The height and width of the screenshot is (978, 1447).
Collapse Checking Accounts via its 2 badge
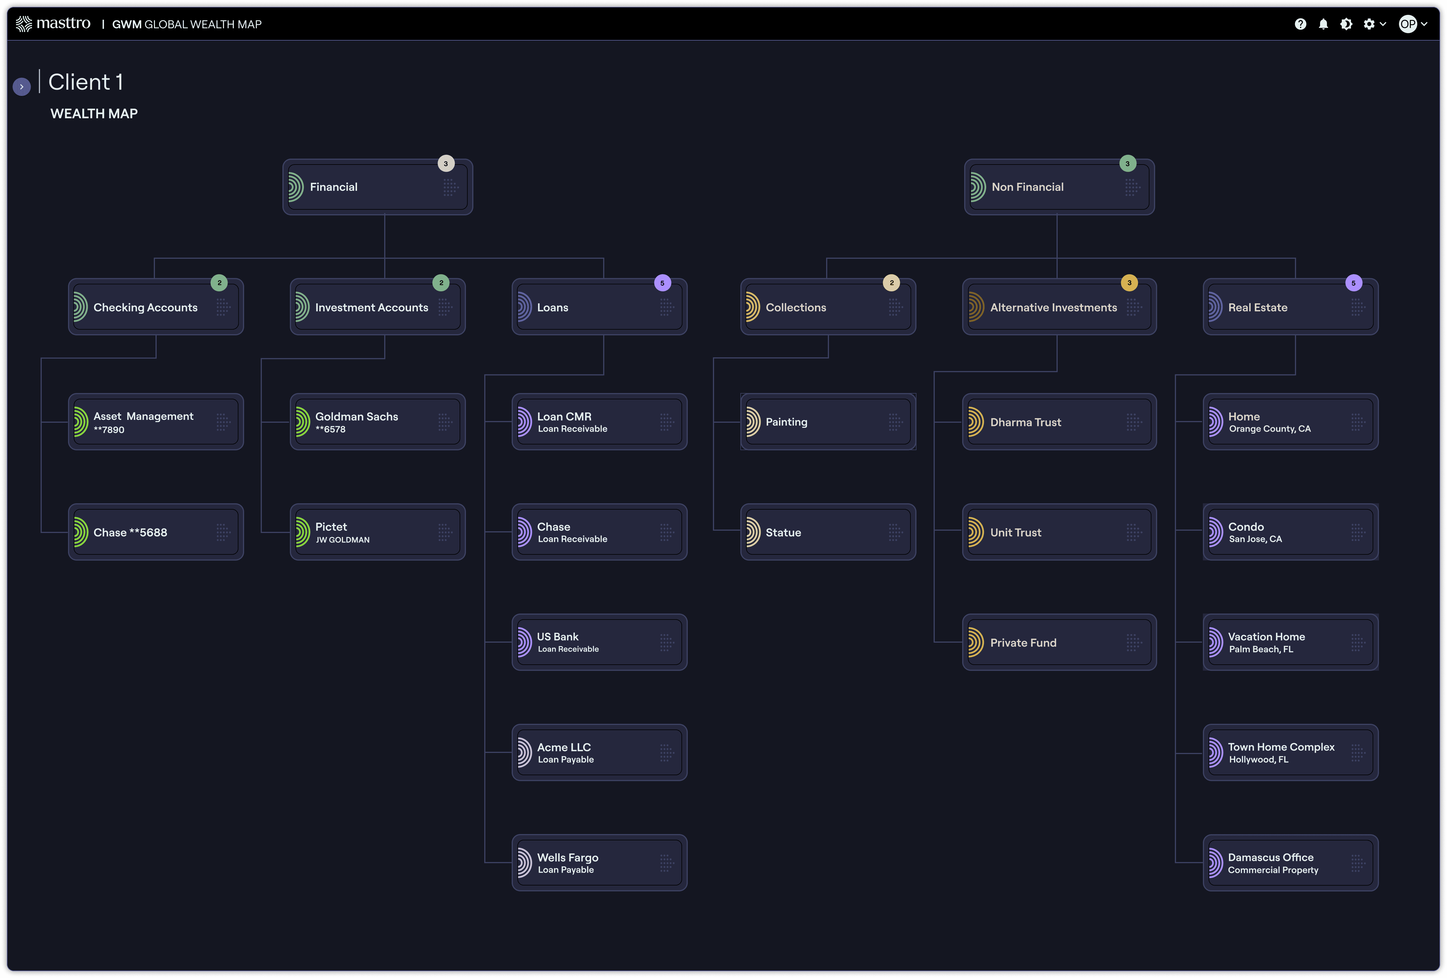(219, 283)
